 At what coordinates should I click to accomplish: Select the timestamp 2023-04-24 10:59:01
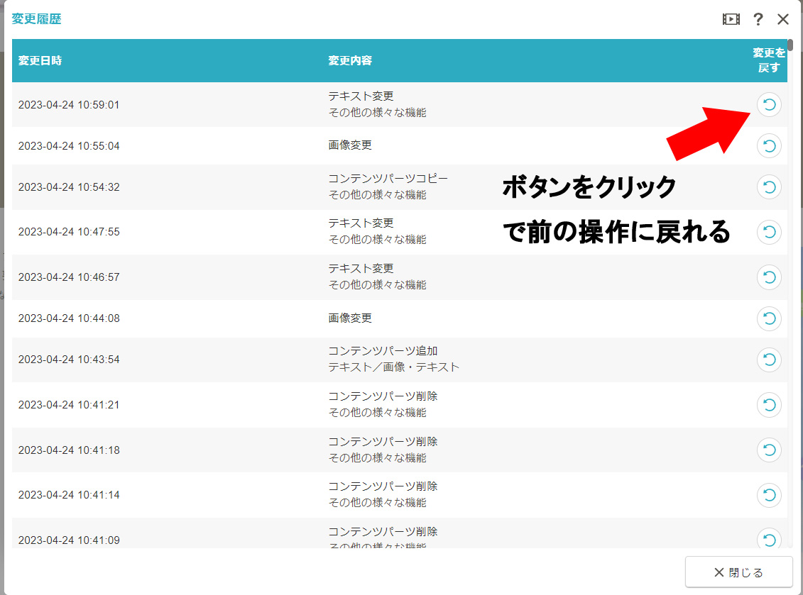pyautogui.click(x=69, y=105)
